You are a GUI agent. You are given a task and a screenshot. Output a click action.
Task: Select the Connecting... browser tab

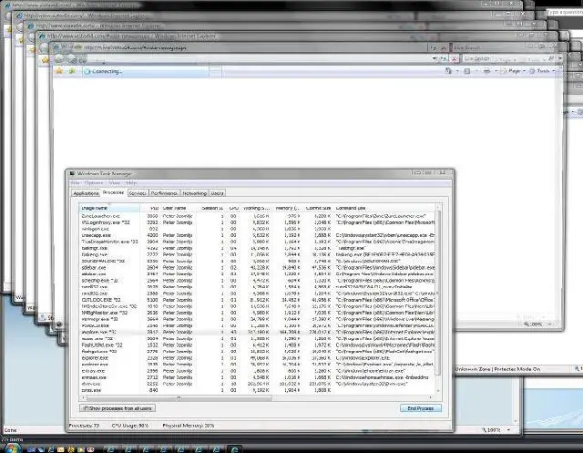[x=146, y=71]
